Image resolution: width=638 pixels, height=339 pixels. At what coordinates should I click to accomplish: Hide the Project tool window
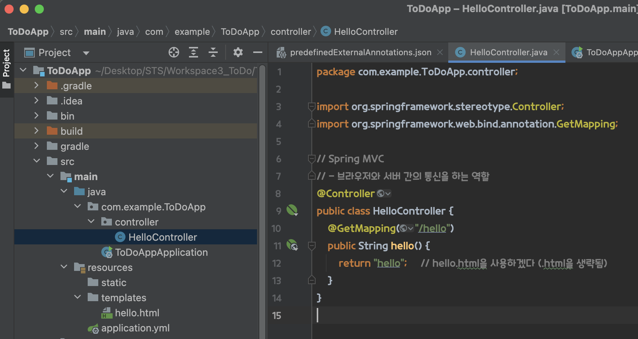pos(258,52)
